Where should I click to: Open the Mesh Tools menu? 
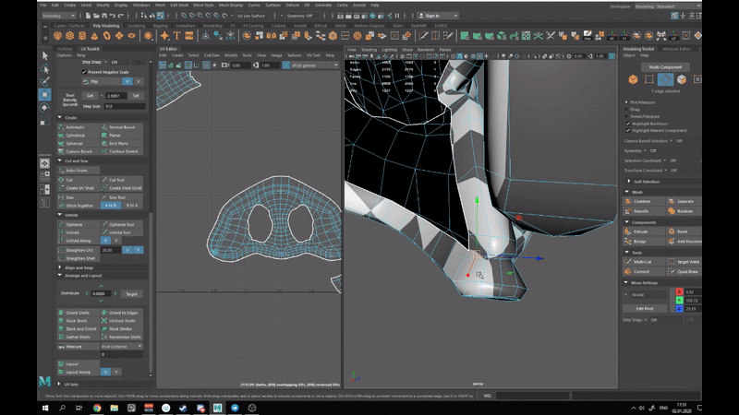click(204, 5)
